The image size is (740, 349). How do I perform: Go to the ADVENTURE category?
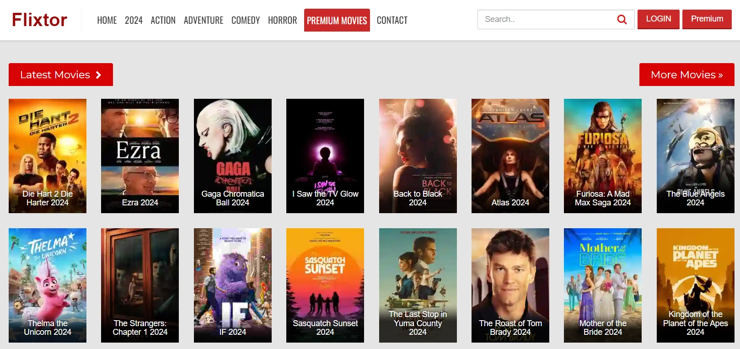coord(204,20)
